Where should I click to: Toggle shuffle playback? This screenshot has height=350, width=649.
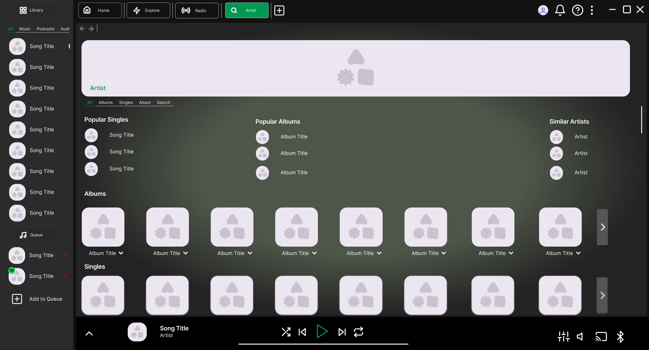(x=286, y=332)
